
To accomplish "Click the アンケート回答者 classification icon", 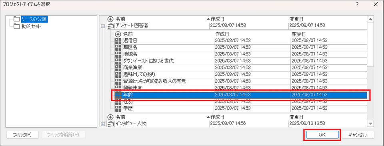I will (x=111, y=26).
